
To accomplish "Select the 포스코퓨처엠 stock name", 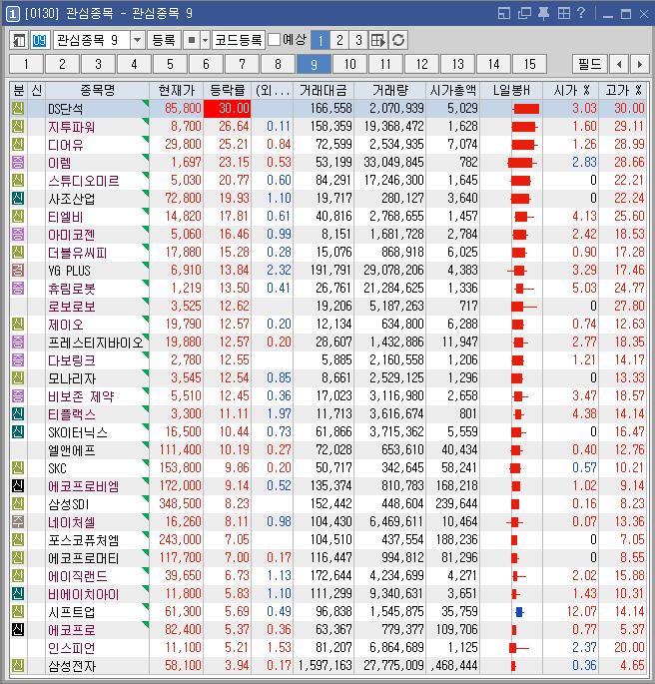I will [83, 540].
